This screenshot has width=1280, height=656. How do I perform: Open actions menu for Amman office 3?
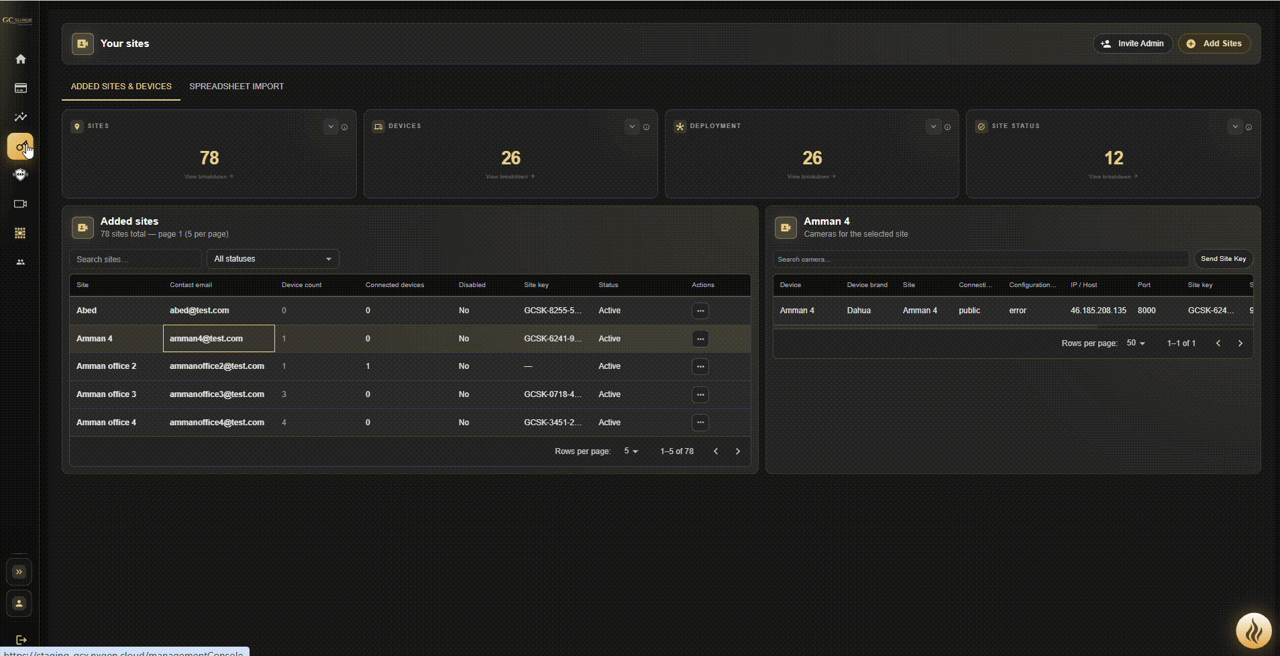(700, 394)
